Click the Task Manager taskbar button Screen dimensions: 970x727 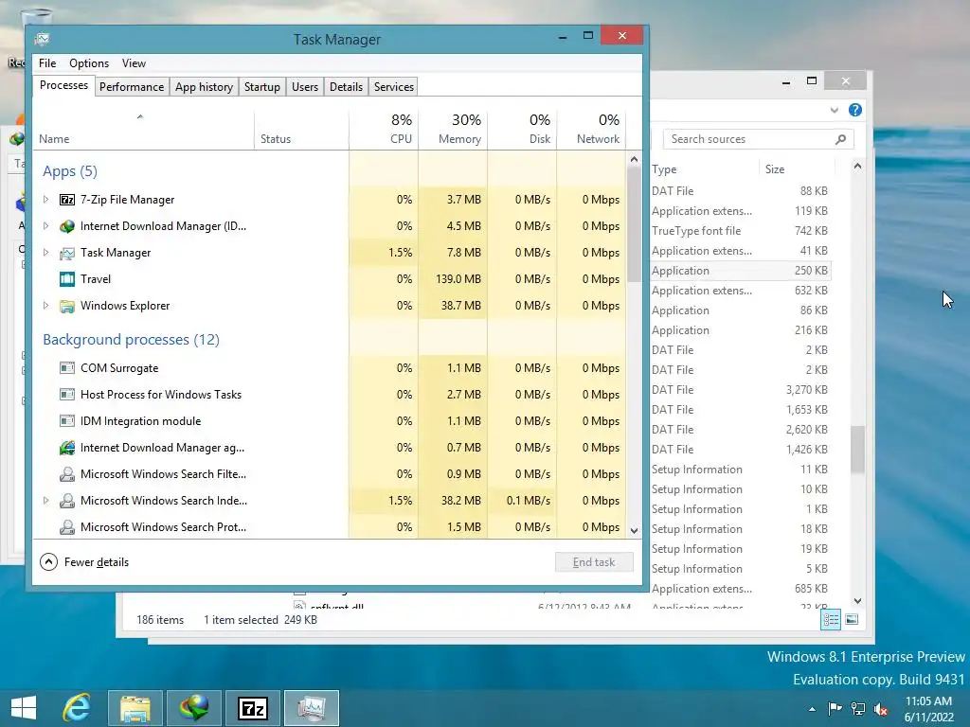pyautogui.click(x=312, y=708)
